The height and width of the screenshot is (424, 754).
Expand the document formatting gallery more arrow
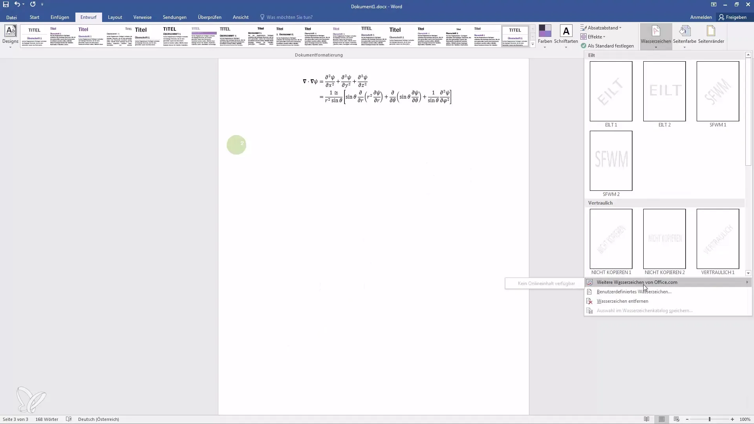533,44
